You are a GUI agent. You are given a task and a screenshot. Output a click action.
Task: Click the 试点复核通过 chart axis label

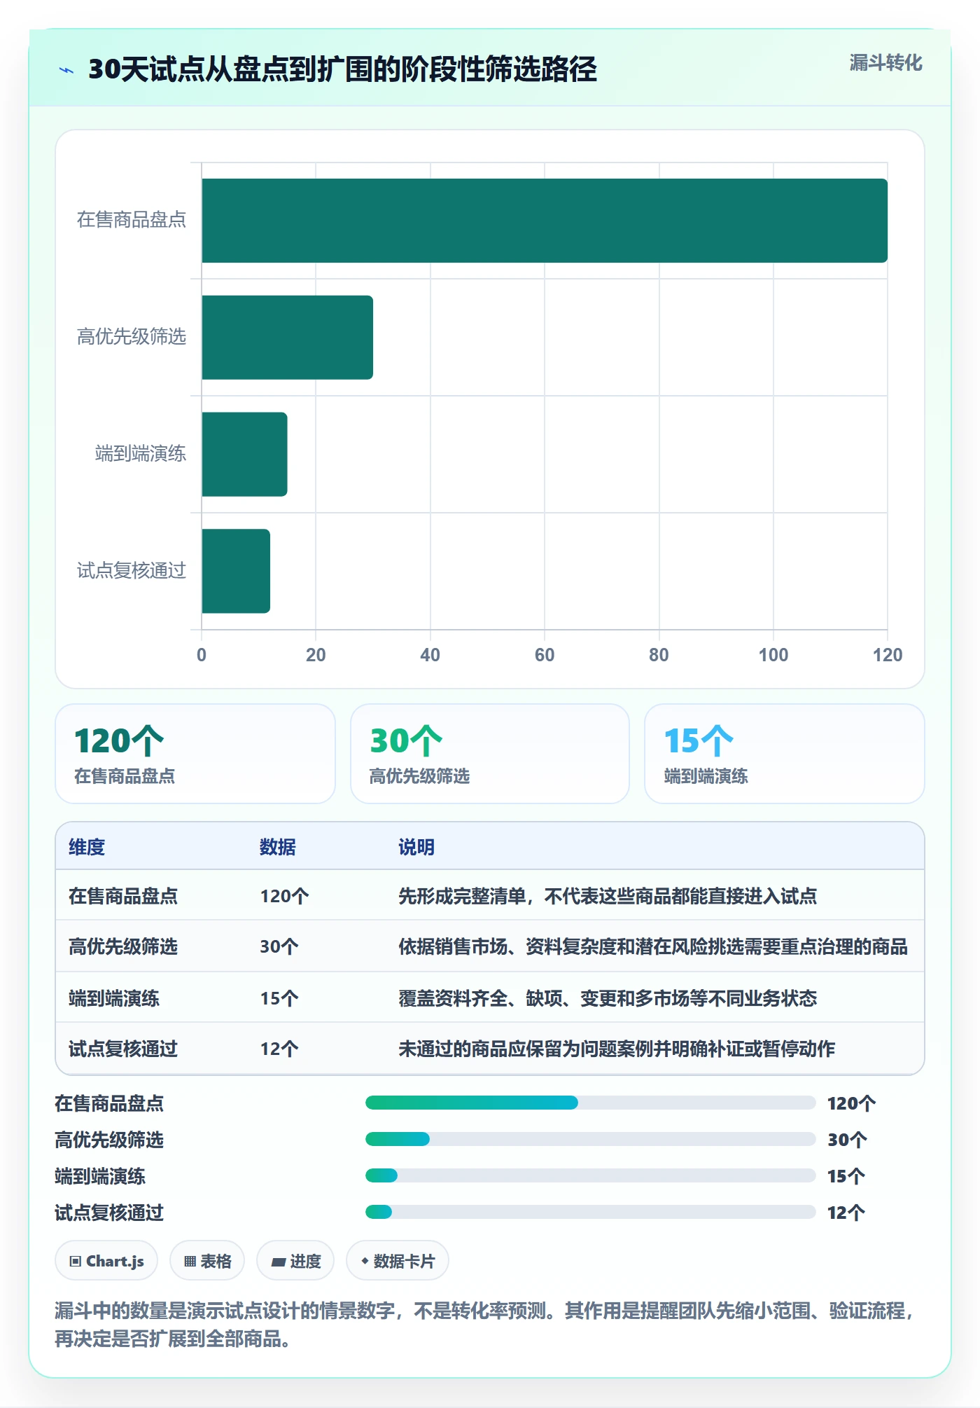[132, 571]
